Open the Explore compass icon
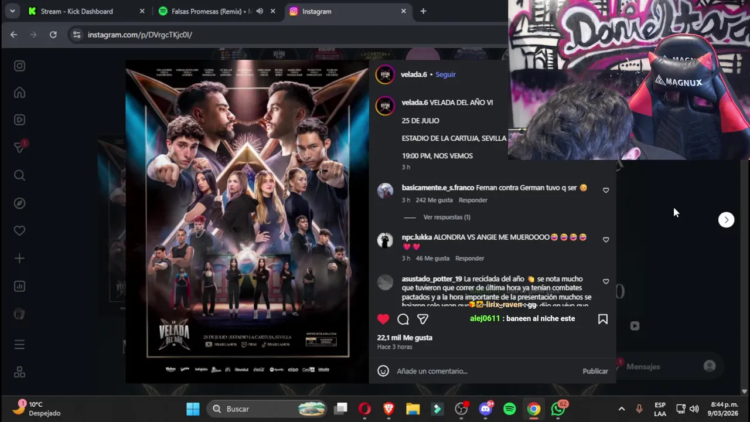This screenshot has height=422, width=750. (x=19, y=203)
